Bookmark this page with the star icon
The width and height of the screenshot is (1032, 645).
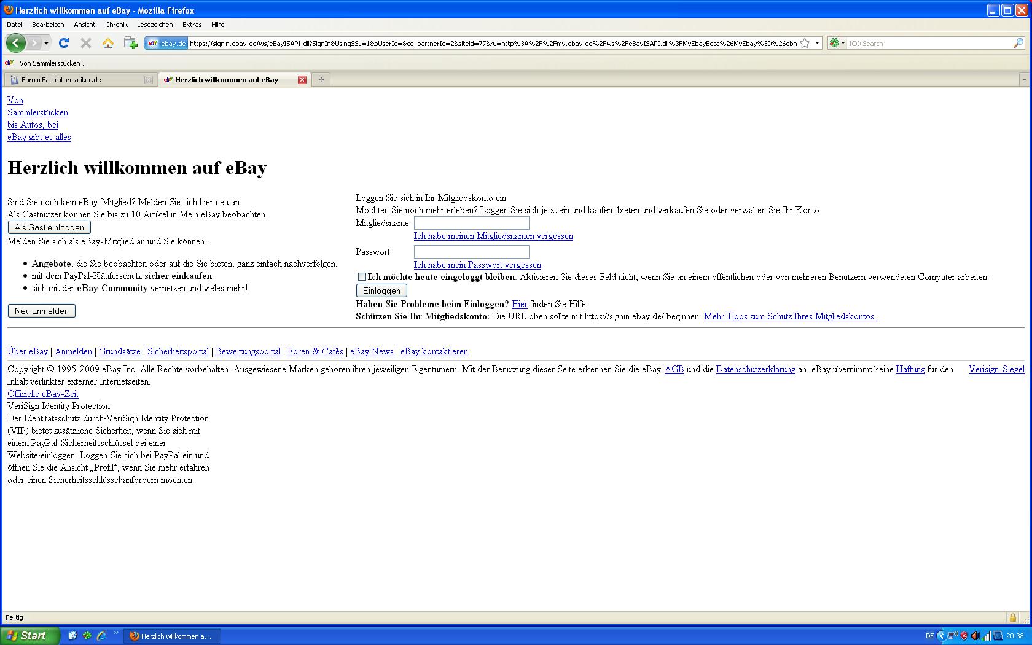[x=805, y=44]
